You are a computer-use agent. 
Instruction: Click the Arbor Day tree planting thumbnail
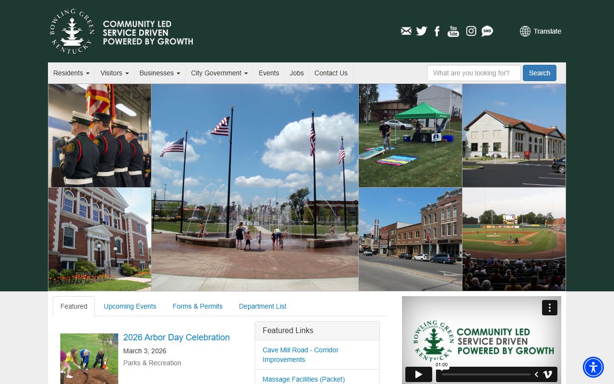point(89,359)
